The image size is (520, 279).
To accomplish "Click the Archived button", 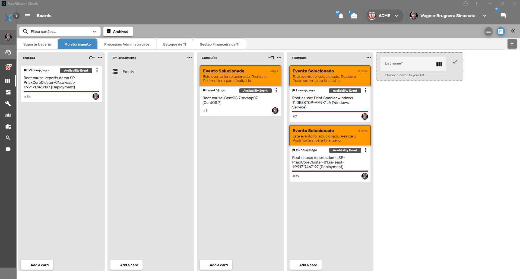I will pos(118,31).
